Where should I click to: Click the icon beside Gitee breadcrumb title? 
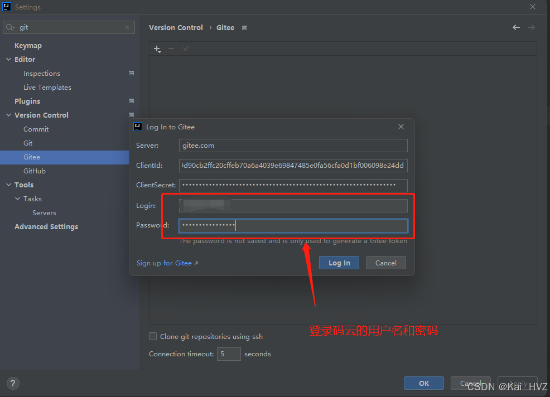click(244, 28)
